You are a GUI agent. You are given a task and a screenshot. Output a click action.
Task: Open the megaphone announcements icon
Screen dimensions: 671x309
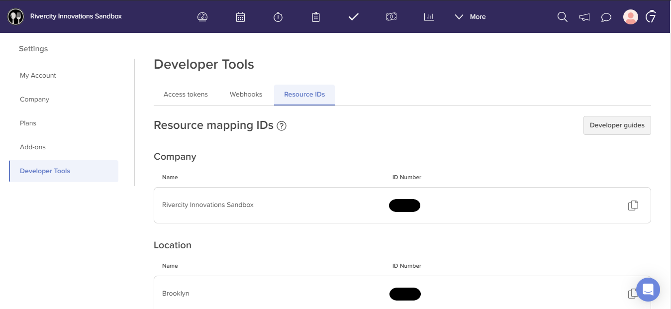(x=584, y=17)
